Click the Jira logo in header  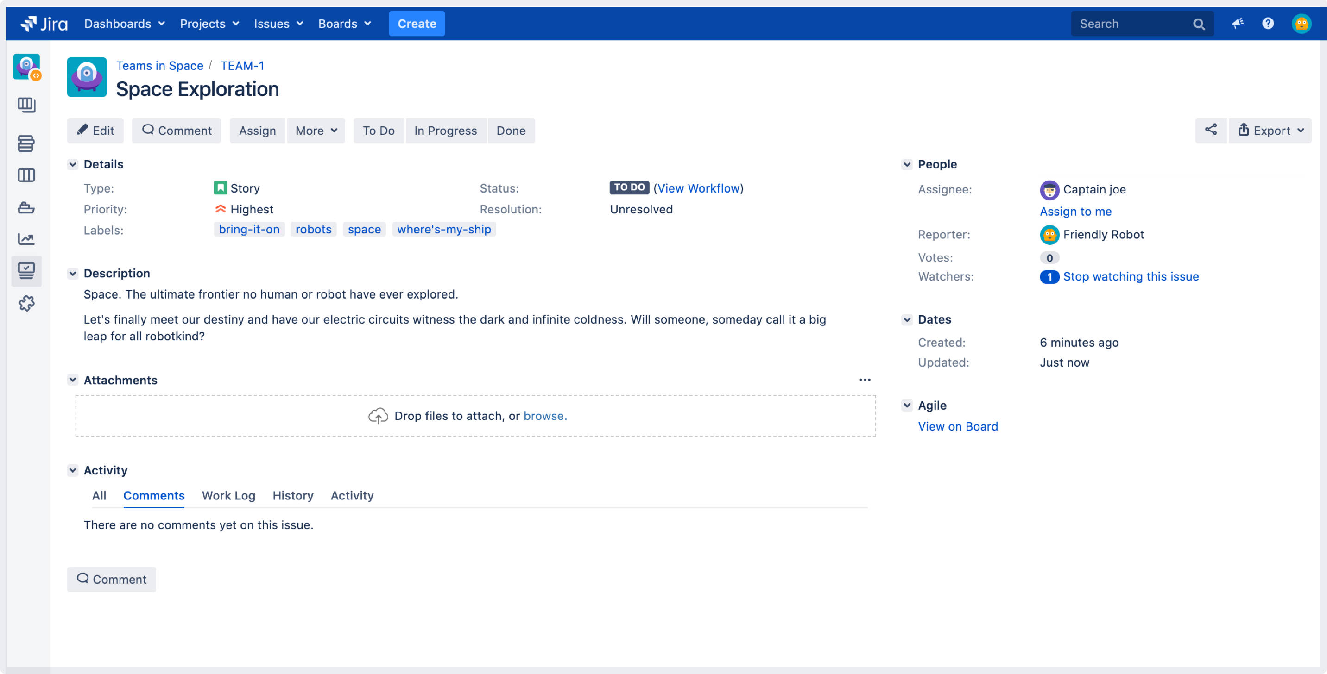point(44,24)
